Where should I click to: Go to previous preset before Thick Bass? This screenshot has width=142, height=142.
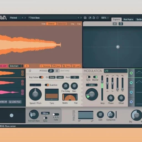tap(78, 18)
